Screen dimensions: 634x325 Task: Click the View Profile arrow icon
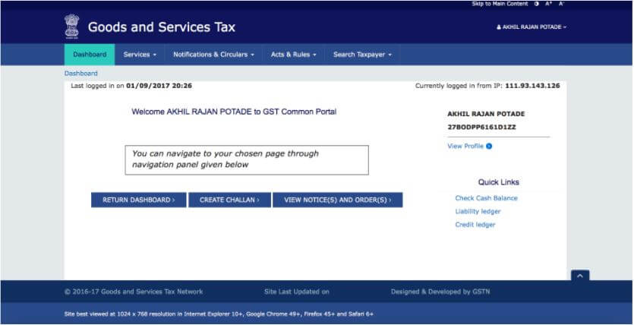(489, 147)
